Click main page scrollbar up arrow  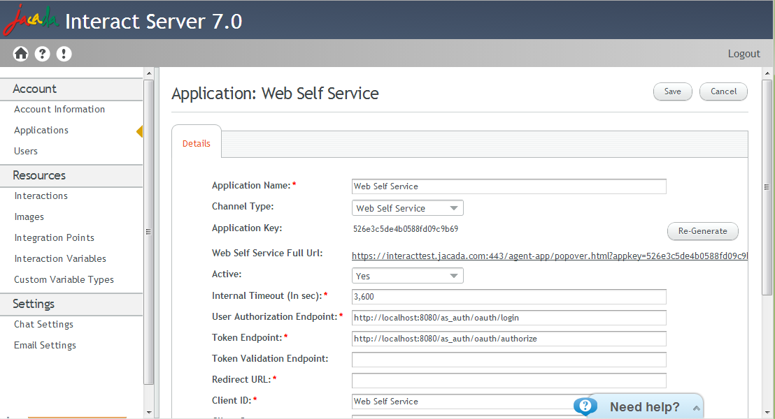pyautogui.click(x=767, y=73)
